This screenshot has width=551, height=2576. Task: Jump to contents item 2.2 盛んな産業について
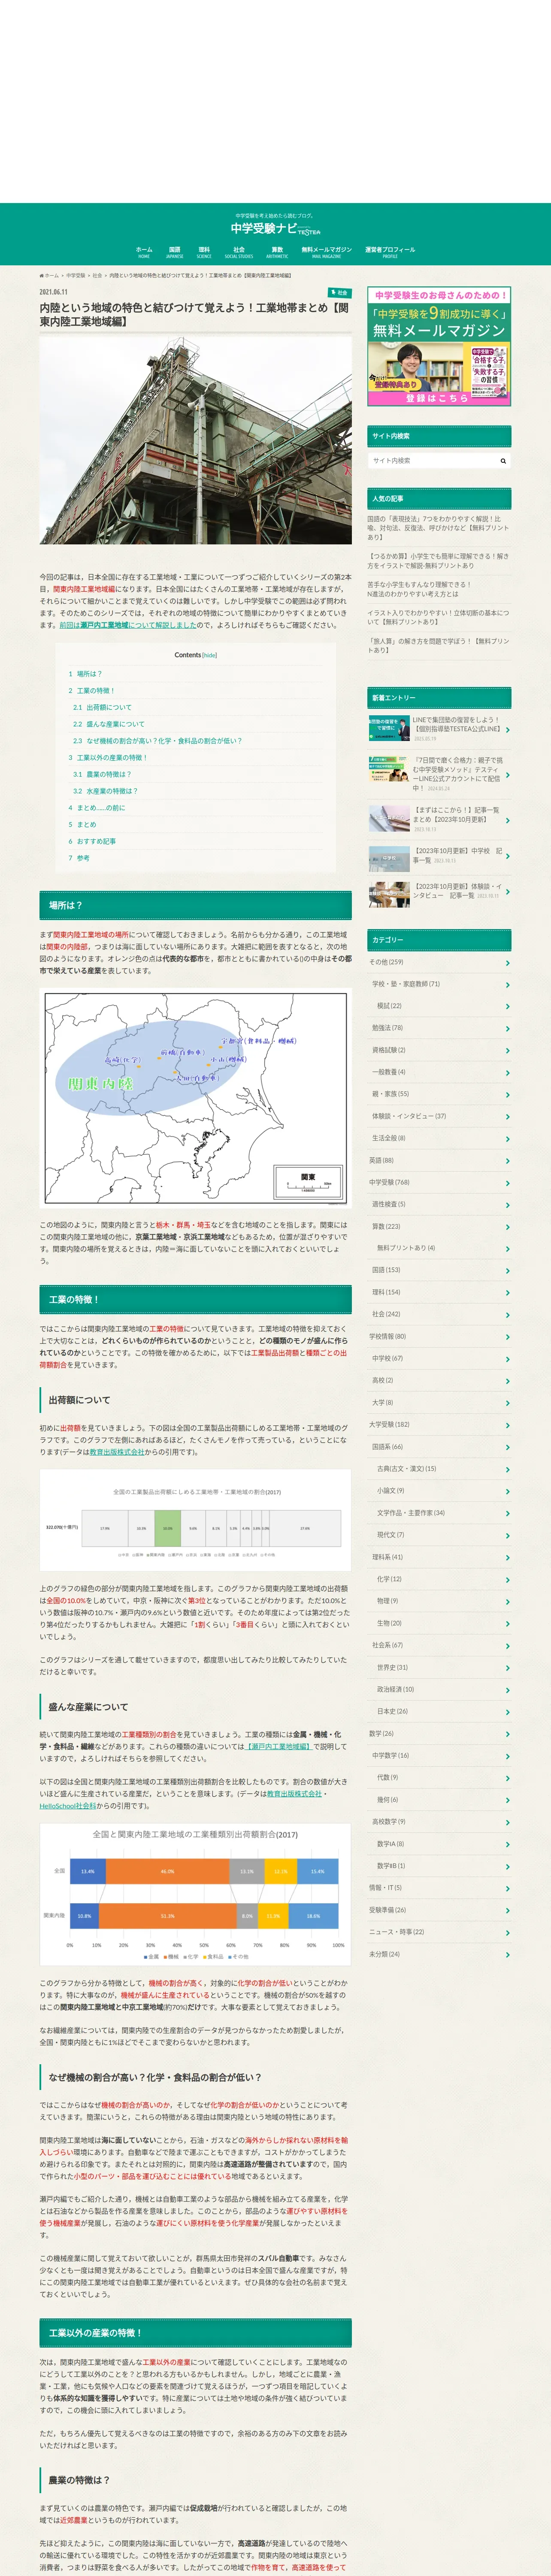click(x=108, y=724)
